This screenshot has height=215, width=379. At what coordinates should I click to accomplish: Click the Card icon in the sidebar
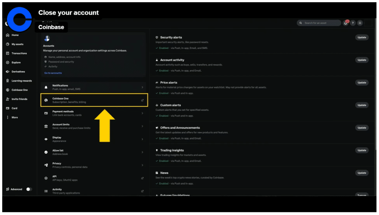coord(7,108)
